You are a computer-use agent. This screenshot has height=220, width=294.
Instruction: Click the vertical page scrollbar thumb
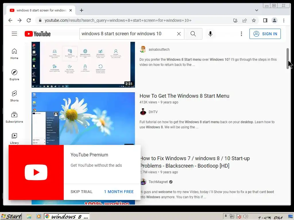click(x=288, y=58)
